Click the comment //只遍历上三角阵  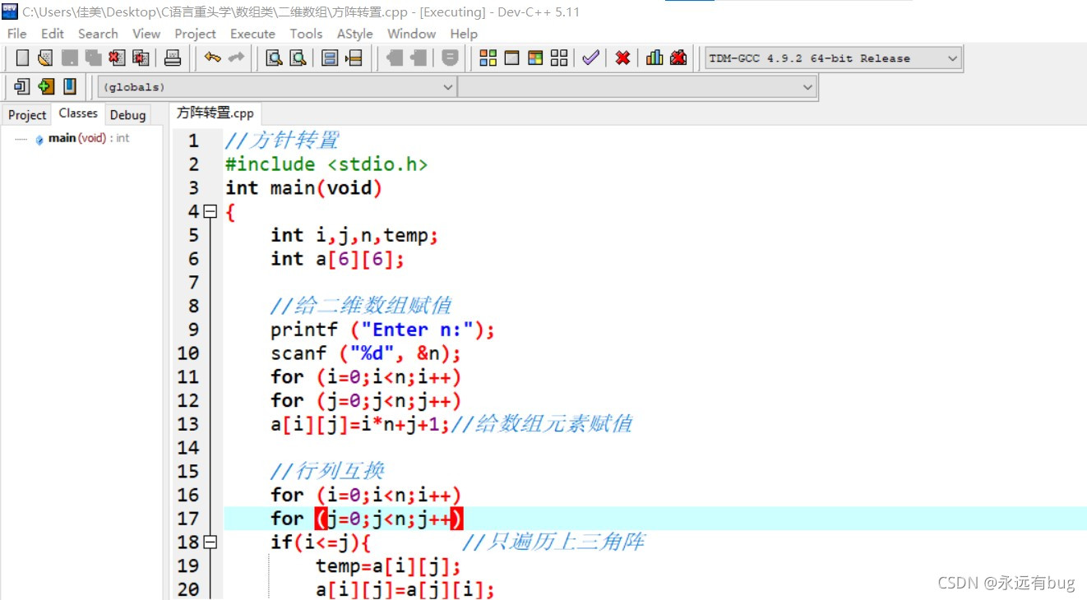tap(553, 542)
